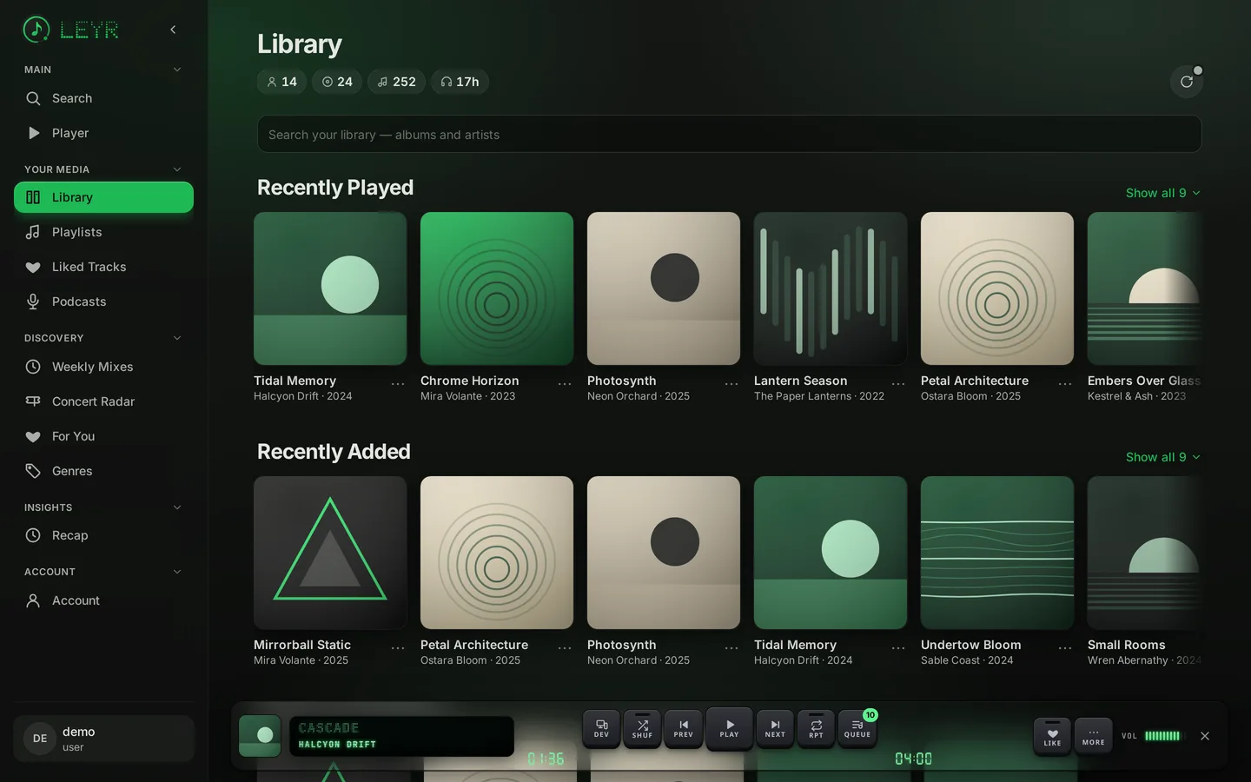Screen dimensions: 1251x782
Task: Open the QUEUE panel
Action: 857,728
